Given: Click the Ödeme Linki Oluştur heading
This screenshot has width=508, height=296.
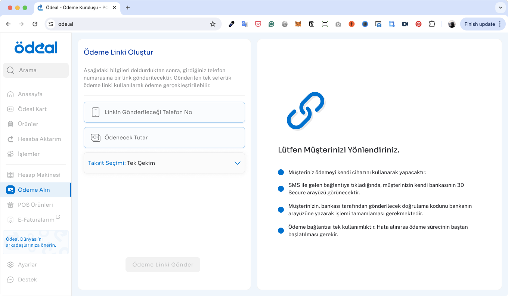Looking at the screenshot, I should click(118, 52).
